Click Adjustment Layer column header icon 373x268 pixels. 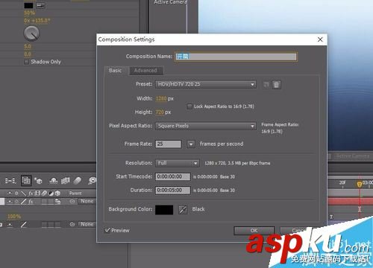[x=51, y=193]
